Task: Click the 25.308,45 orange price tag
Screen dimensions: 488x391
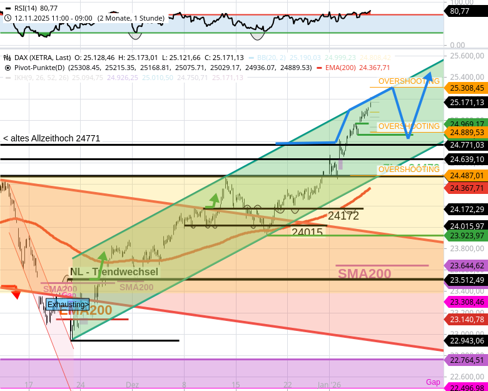Action: tap(466, 88)
